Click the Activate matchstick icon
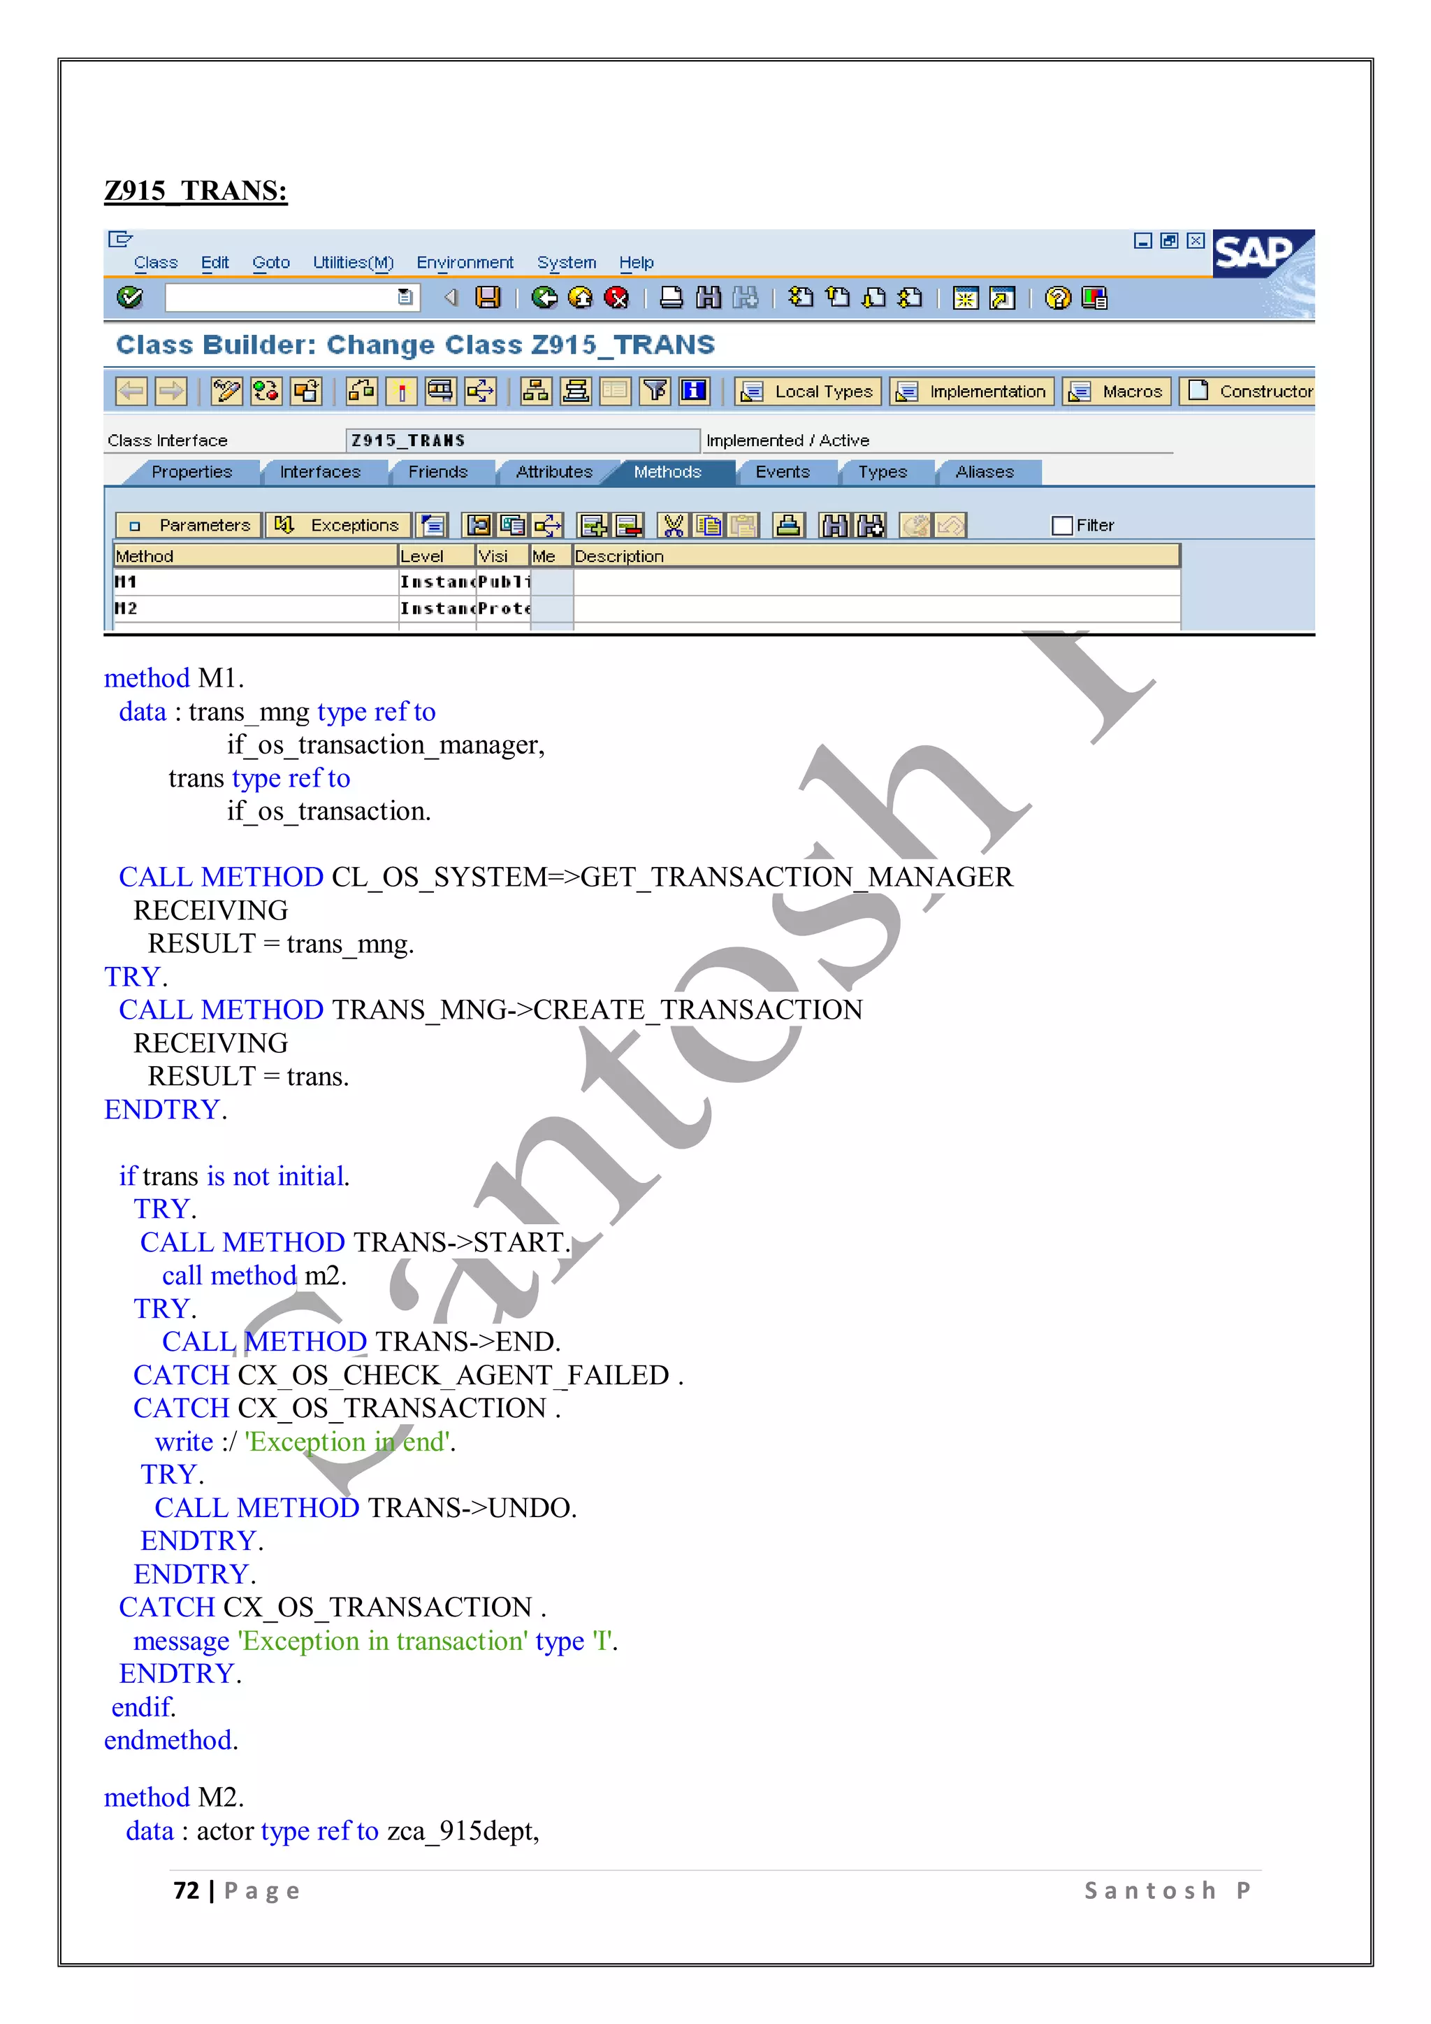Image resolution: width=1431 pixels, height=2024 pixels. (402, 391)
